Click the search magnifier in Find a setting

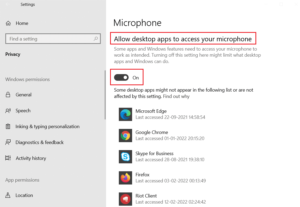click(95, 39)
